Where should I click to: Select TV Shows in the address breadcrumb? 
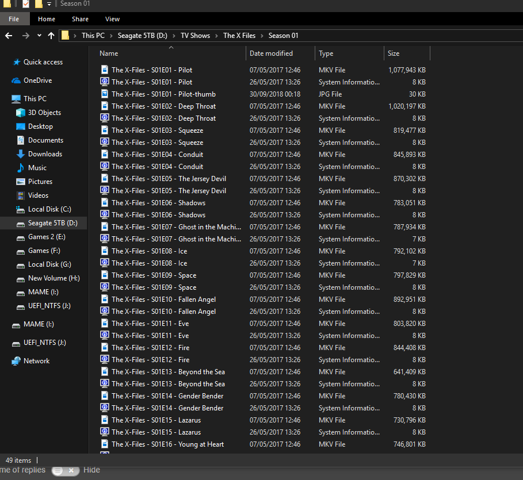(x=195, y=36)
